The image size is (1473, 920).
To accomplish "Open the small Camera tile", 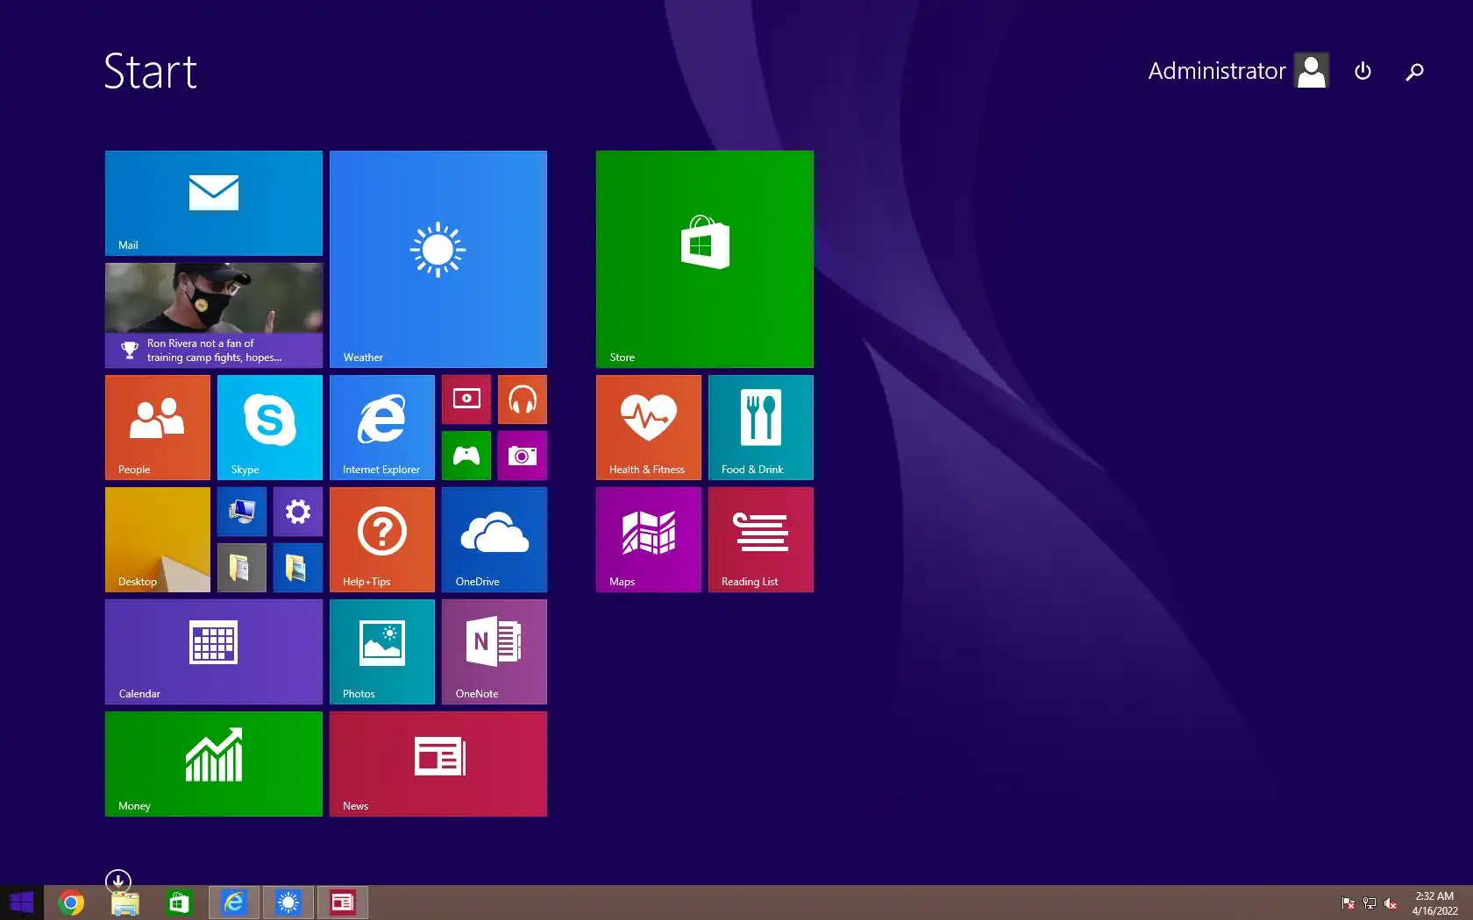I will pyautogui.click(x=523, y=456).
